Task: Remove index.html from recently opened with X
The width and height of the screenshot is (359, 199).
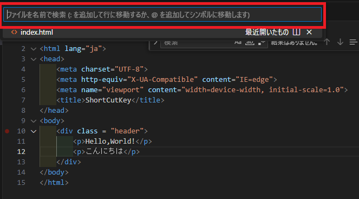Action: [x=309, y=32]
